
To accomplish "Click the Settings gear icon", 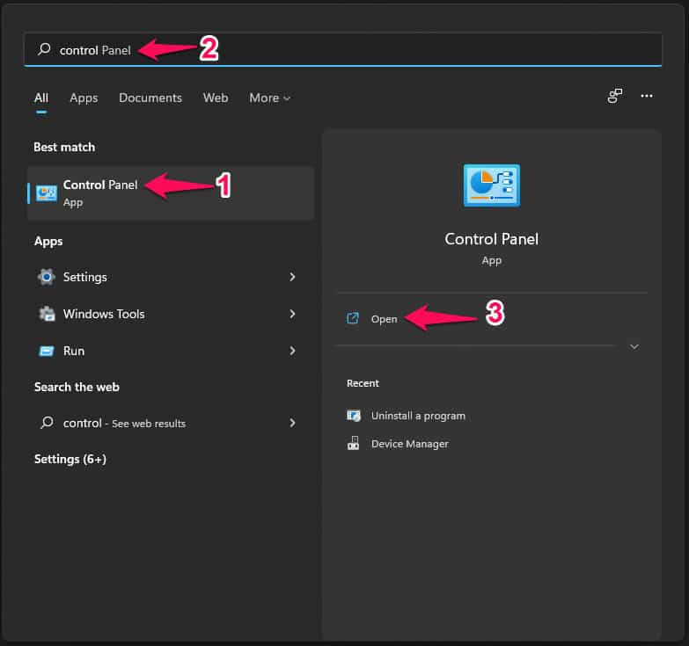I will click(x=47, y=277).
